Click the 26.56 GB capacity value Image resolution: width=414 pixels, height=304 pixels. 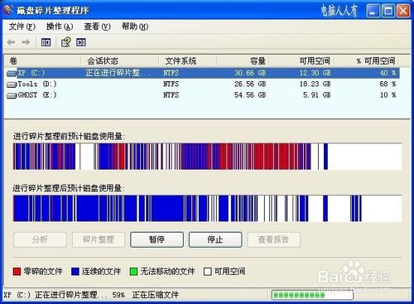click(250, 84)
